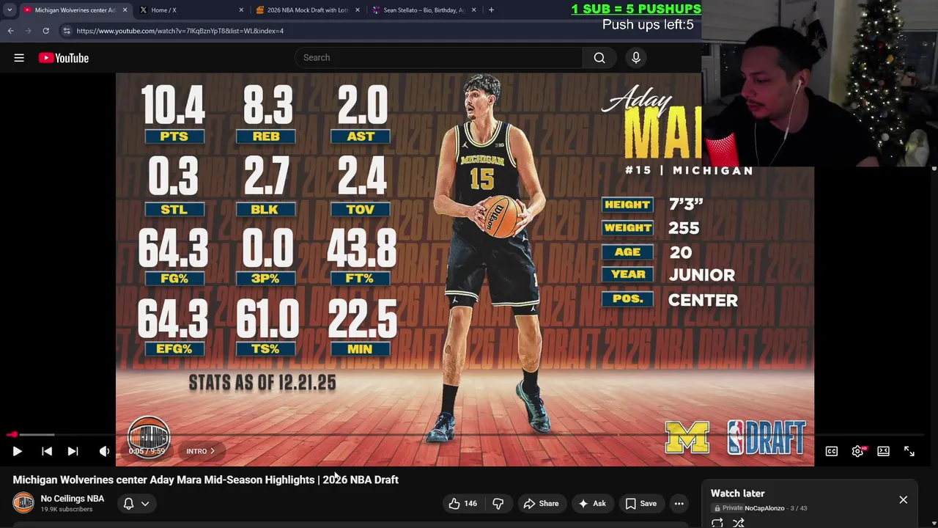
Task: Open the No Ceilings NBA channel avatar
Action: tap(23, 503)
